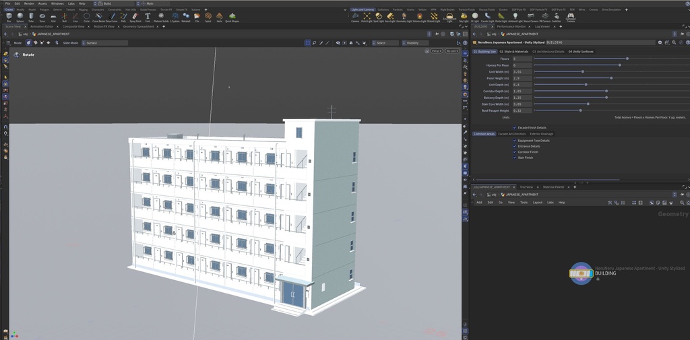Select the Box shelf tool
Image resolution: width=690 pixels, height=340 pixels.
click(9, 17)
